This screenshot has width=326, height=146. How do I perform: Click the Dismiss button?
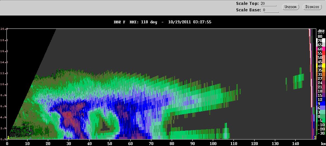pos(312,7)
